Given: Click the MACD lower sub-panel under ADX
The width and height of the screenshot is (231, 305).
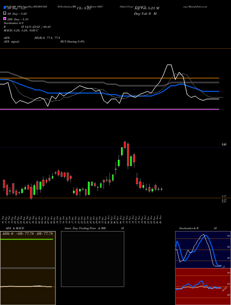Looking at the screenshot, I should tap(28, 287).
